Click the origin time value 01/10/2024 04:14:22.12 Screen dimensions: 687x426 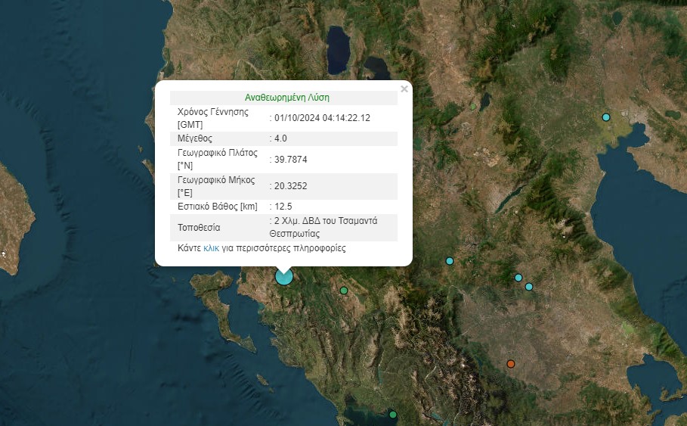coord(322,118)
